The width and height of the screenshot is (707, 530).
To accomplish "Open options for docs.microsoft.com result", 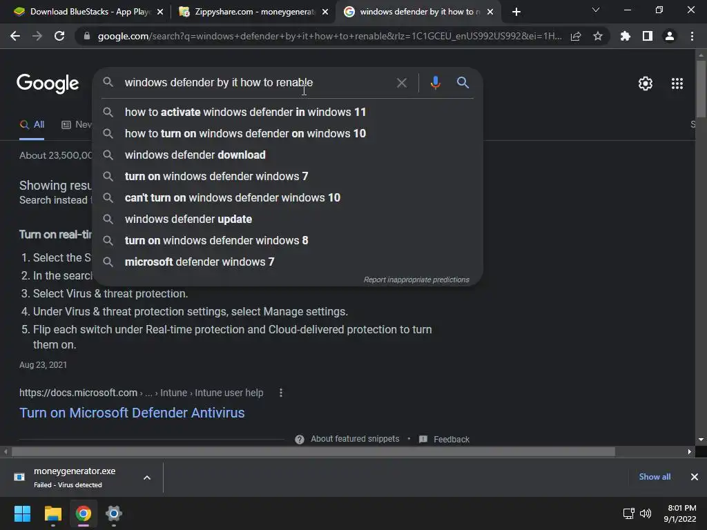I will [281, 393].
